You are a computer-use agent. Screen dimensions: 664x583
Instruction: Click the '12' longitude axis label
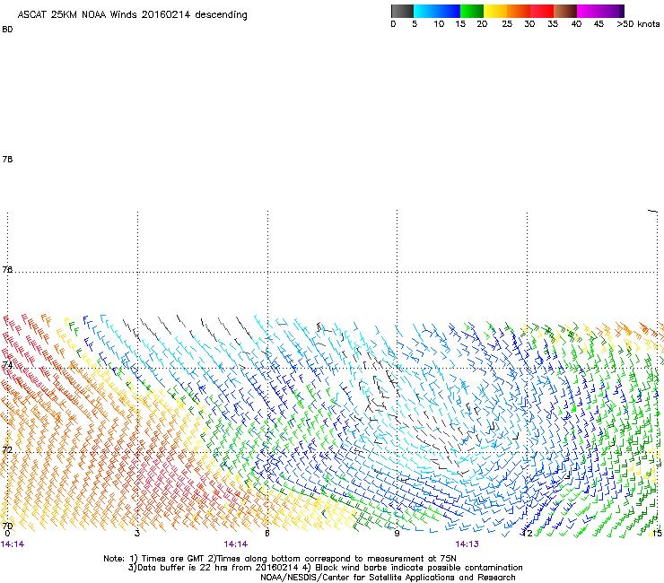pos(528,533)
